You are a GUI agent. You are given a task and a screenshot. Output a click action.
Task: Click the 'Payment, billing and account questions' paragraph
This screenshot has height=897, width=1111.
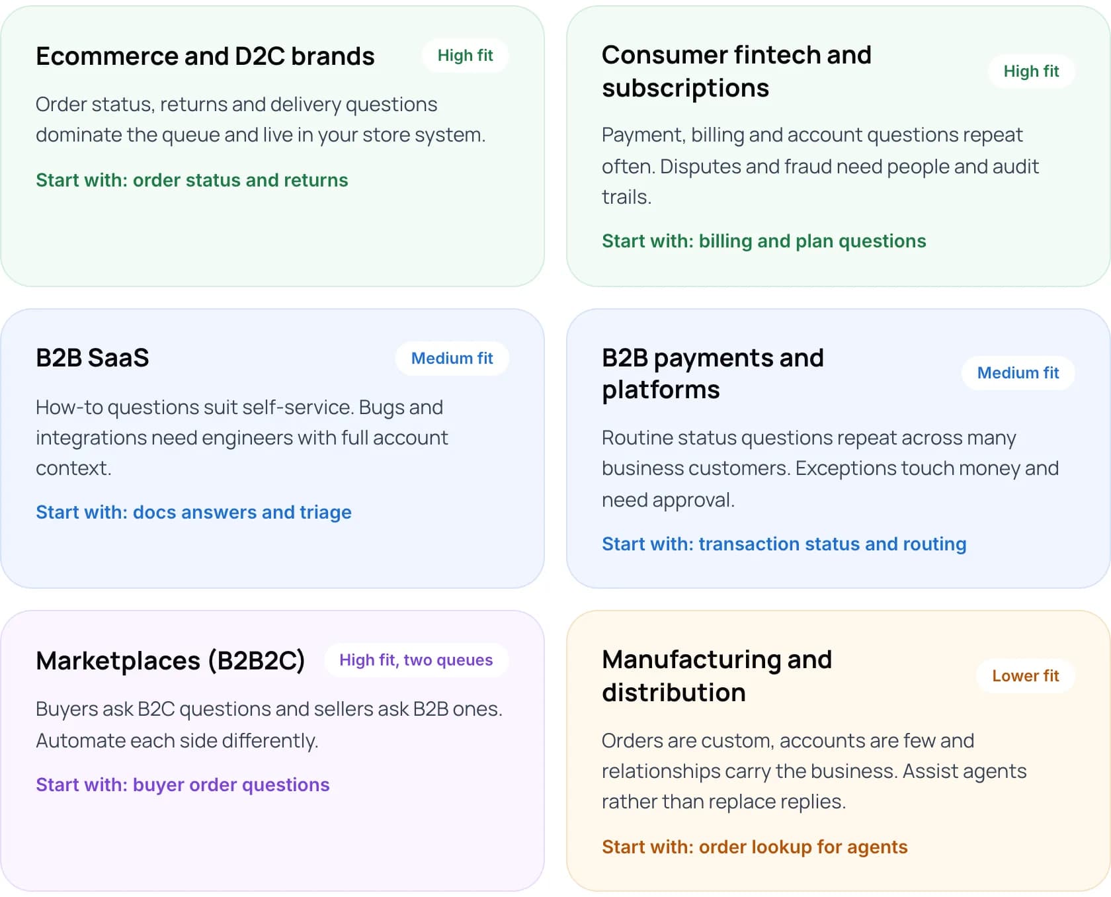[820, 166]
